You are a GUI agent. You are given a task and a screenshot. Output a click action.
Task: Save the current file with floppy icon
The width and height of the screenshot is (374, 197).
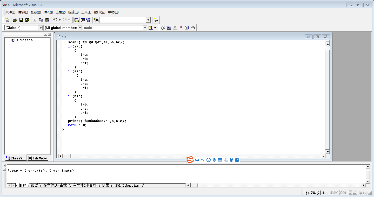[21, 20]
